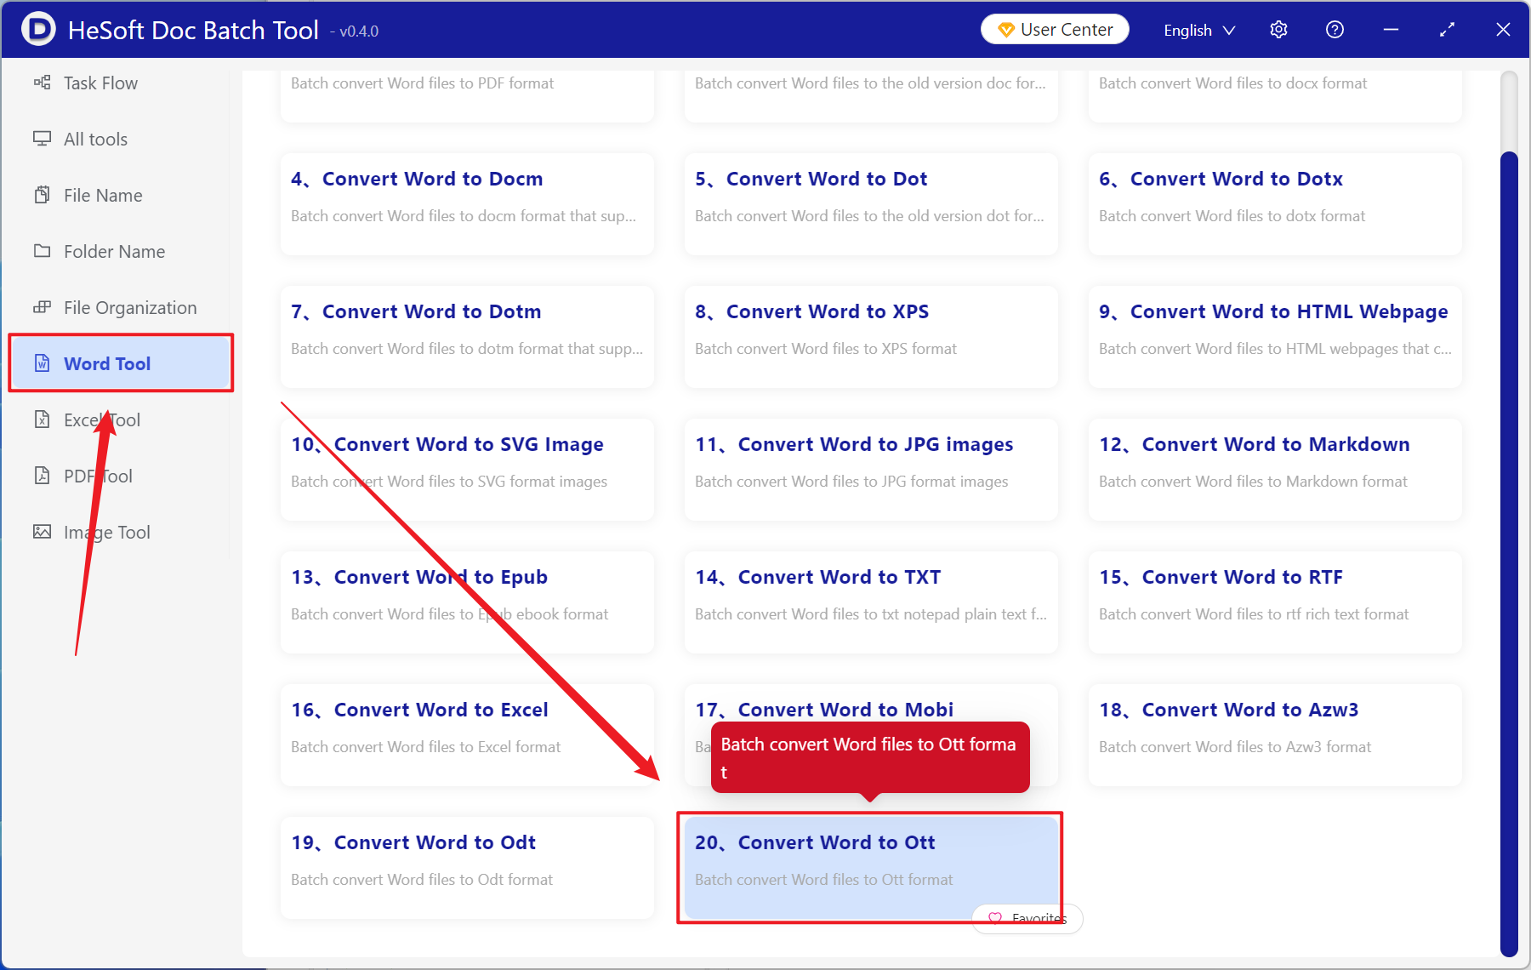Toggle fullscreen with the expand arrows icon

(1447, 30)
